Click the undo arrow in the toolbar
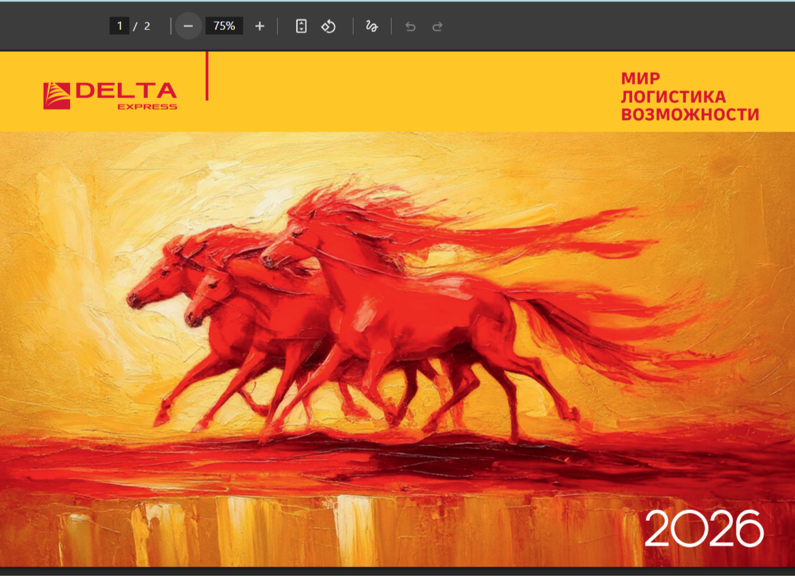The height and width of the screenshot is (576, 795). coord(410,26)
